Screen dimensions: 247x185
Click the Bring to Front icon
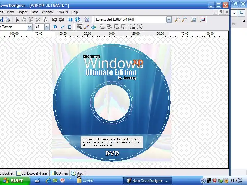[x=103, y=27]
